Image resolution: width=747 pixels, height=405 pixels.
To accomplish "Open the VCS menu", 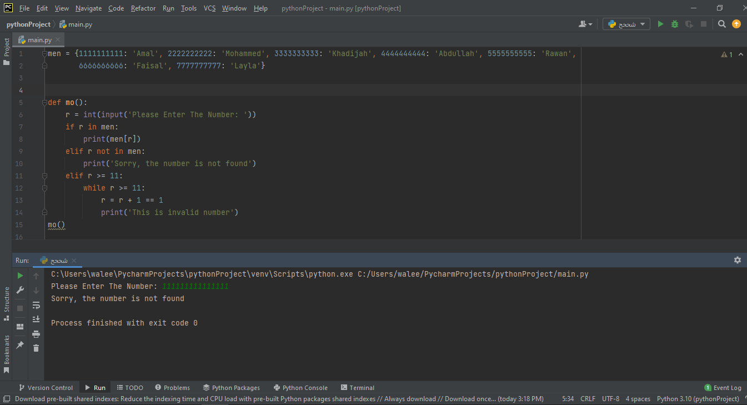I will [x=209, y=8].
